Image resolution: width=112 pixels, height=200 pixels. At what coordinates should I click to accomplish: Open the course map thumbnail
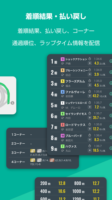tap(8, 95)
